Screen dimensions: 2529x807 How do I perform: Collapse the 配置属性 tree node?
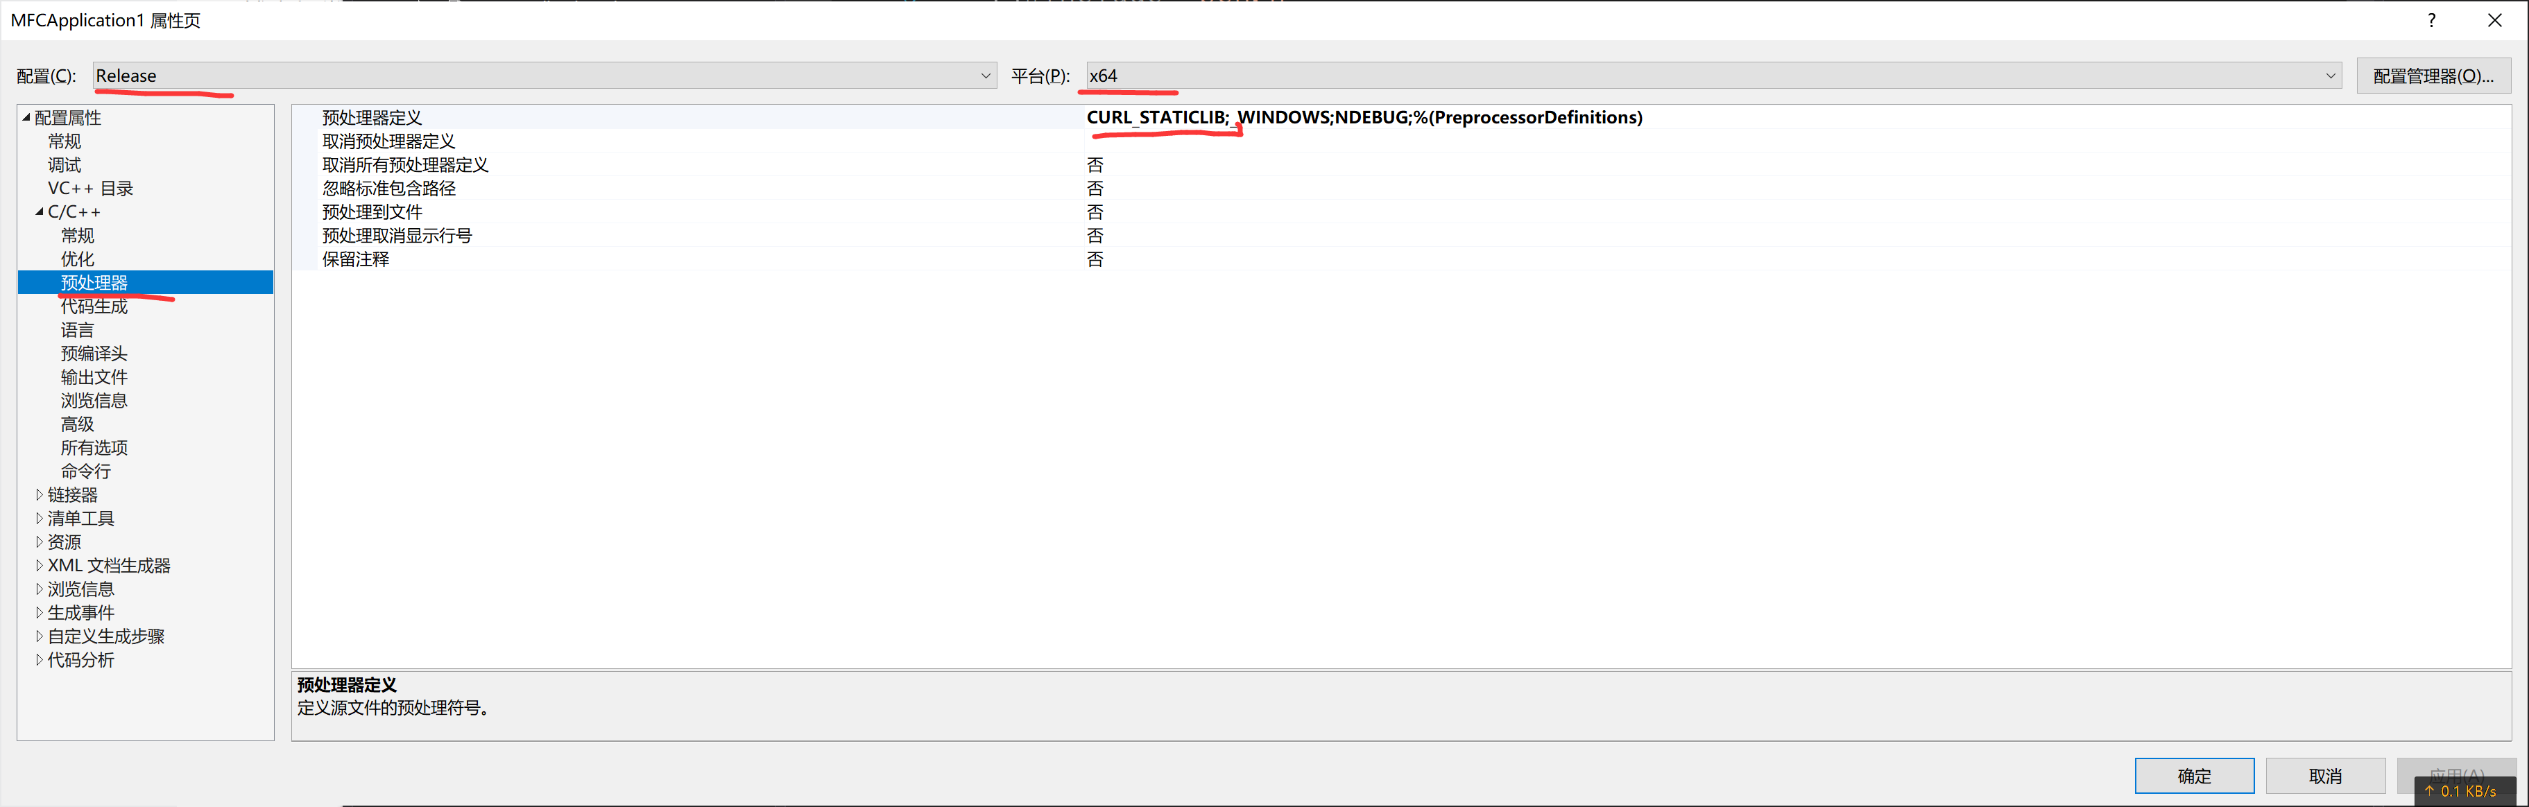26,118
